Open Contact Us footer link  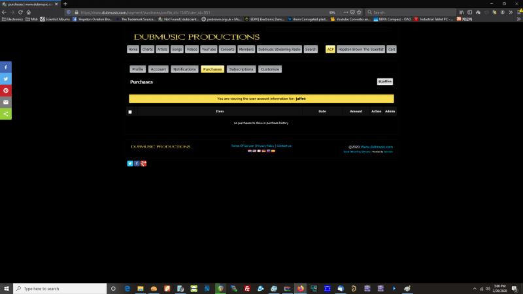(x=284, y=146)
